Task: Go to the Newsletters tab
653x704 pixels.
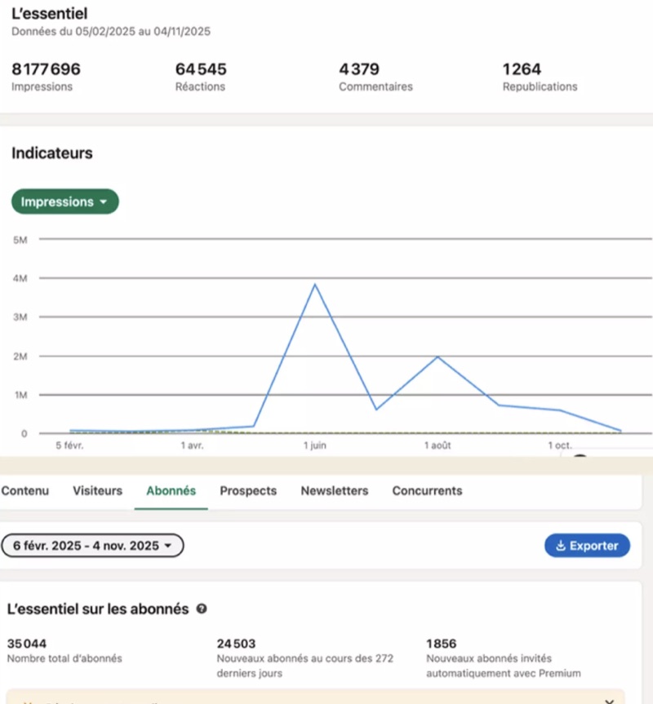Action: click(335, 491)
